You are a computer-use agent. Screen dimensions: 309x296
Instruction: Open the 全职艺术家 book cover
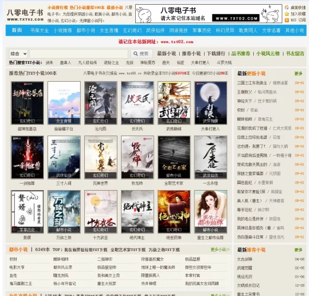point(174,157)
